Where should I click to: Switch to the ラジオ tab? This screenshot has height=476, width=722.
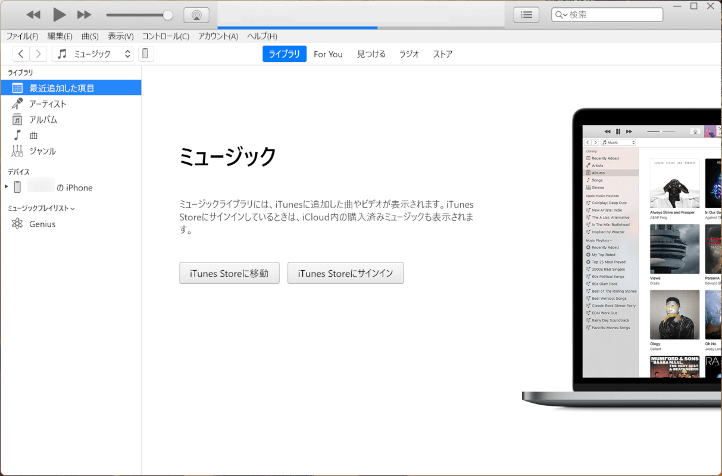point(409,54)
